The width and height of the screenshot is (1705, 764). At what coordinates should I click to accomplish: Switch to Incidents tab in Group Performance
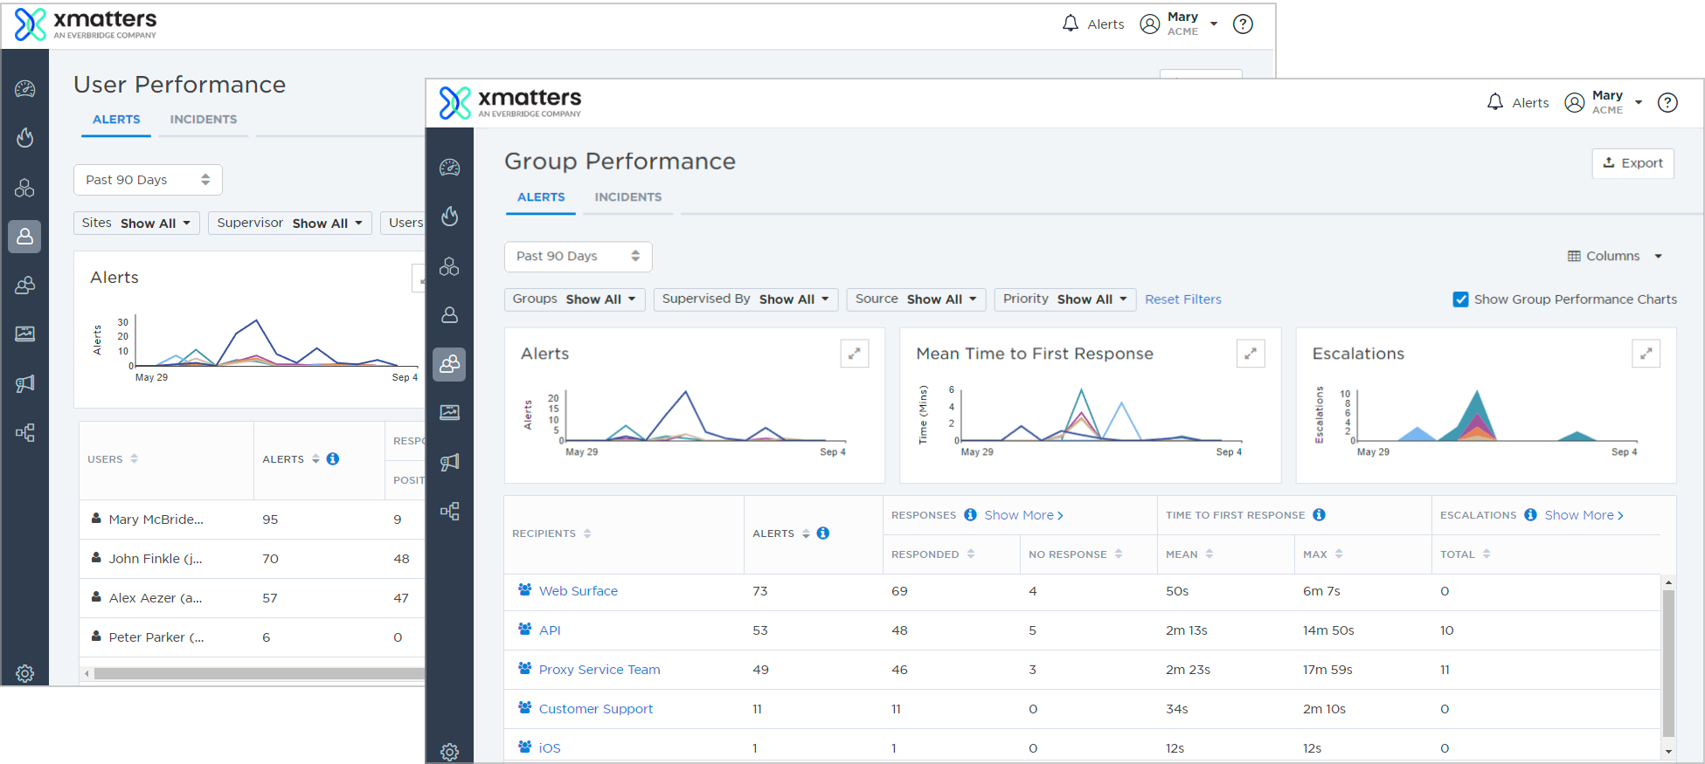(x=627, y=197)
